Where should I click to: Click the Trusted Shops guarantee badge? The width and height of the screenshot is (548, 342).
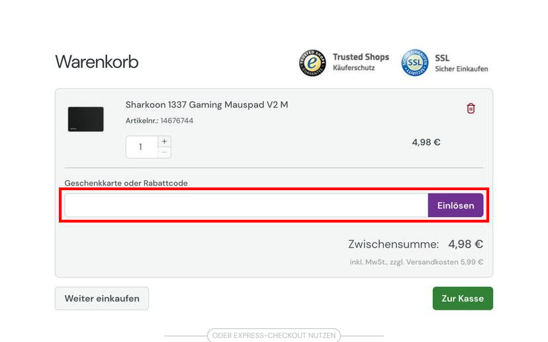coord(312,63)
